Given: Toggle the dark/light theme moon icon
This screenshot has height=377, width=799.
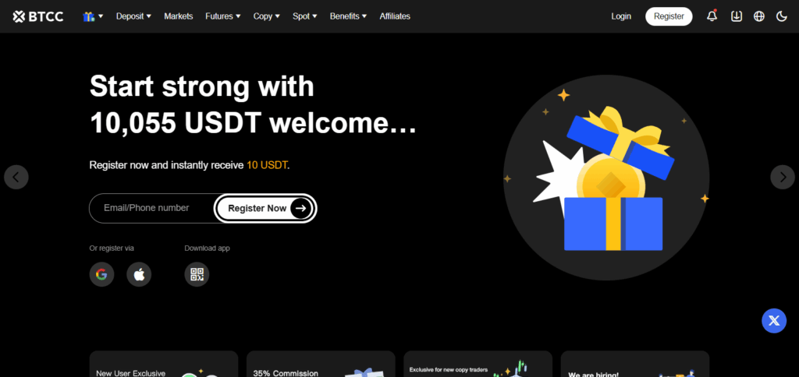Looking at the screenshot, I should point(782,16).
